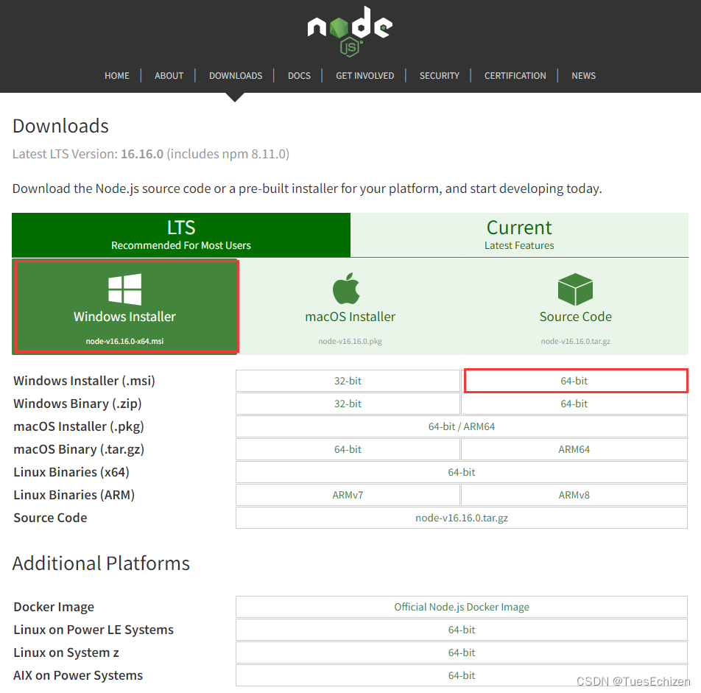Click the Linux Binaries (ARM) row label
Screen dimensions: 701x693
(74, 495)
